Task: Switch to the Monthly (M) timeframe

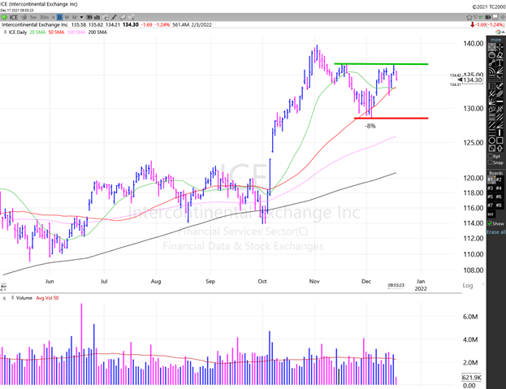Action: (x=75, y=17)
